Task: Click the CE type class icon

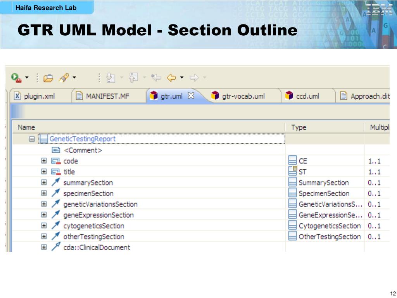Action: [292, 161]
